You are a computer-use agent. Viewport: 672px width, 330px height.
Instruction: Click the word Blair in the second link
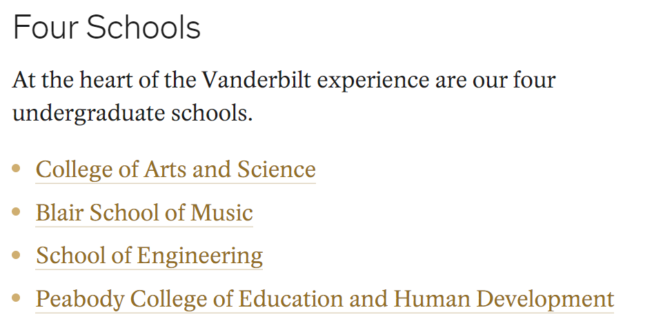tap(59, 213)
